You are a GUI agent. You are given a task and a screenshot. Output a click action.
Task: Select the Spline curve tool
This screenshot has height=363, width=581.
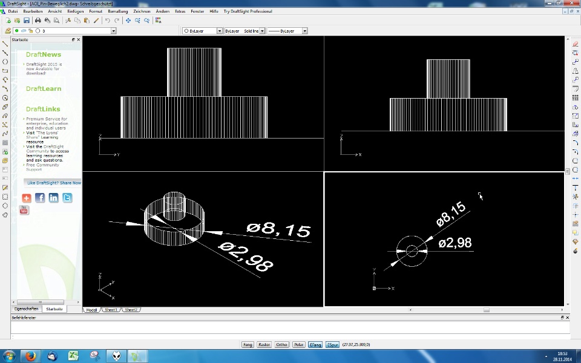[5, 134]
